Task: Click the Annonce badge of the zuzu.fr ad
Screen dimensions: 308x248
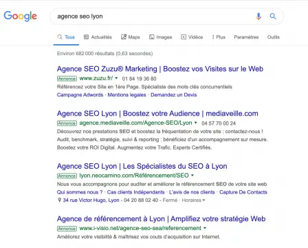Action: [67, 79]
